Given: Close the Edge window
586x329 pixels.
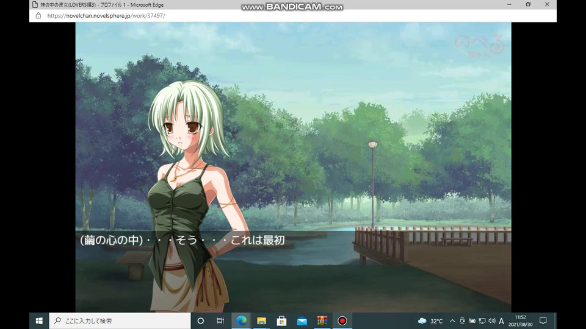Looking at the screenshot, I should pos(547,4).
